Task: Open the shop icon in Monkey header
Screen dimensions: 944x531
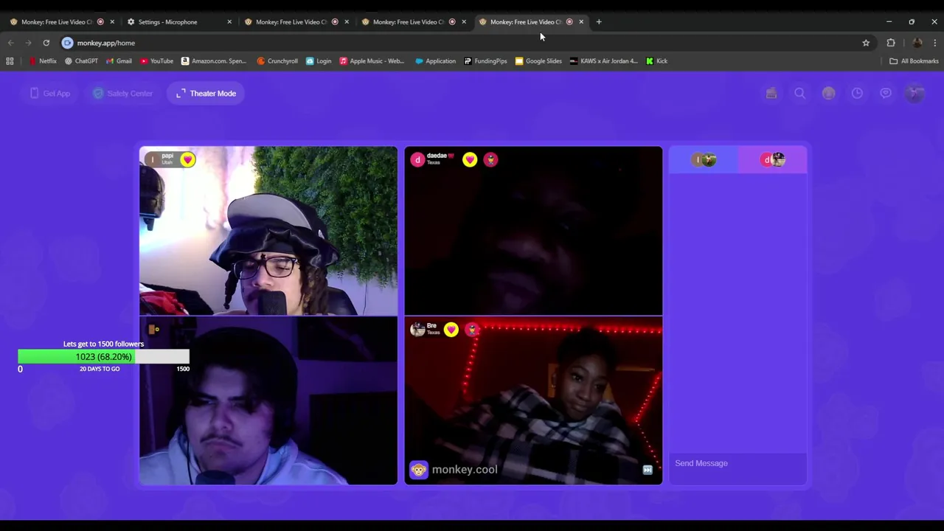Action: click(x=771, y=94)
